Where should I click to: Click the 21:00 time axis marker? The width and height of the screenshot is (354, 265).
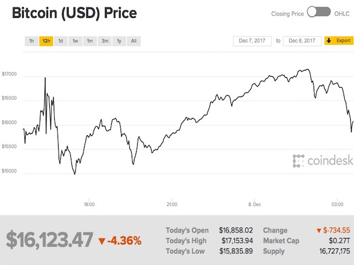point(171,204)
